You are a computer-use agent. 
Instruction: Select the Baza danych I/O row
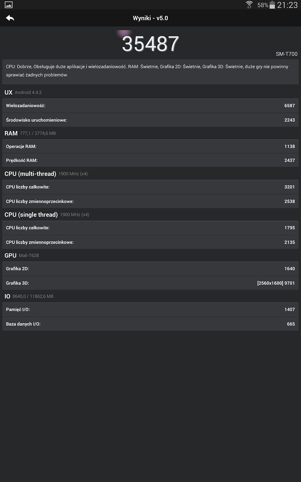pyautogui.click(x=150, y=324)
